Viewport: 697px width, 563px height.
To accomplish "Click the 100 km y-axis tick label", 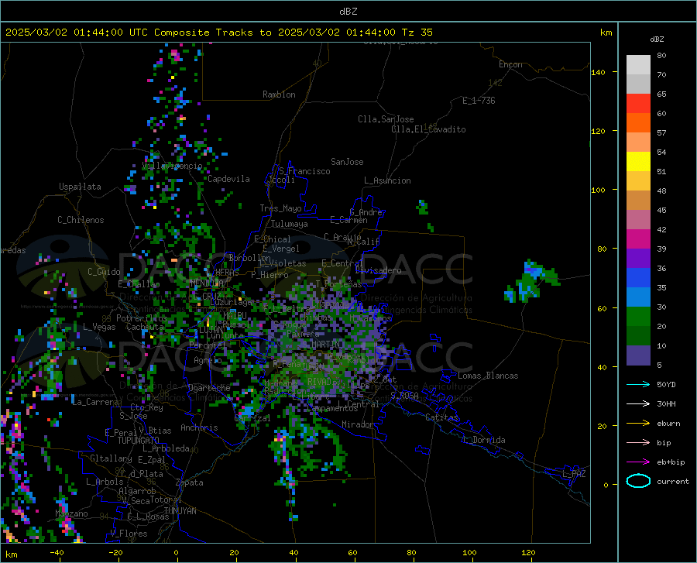I will [x=598, y=190].
